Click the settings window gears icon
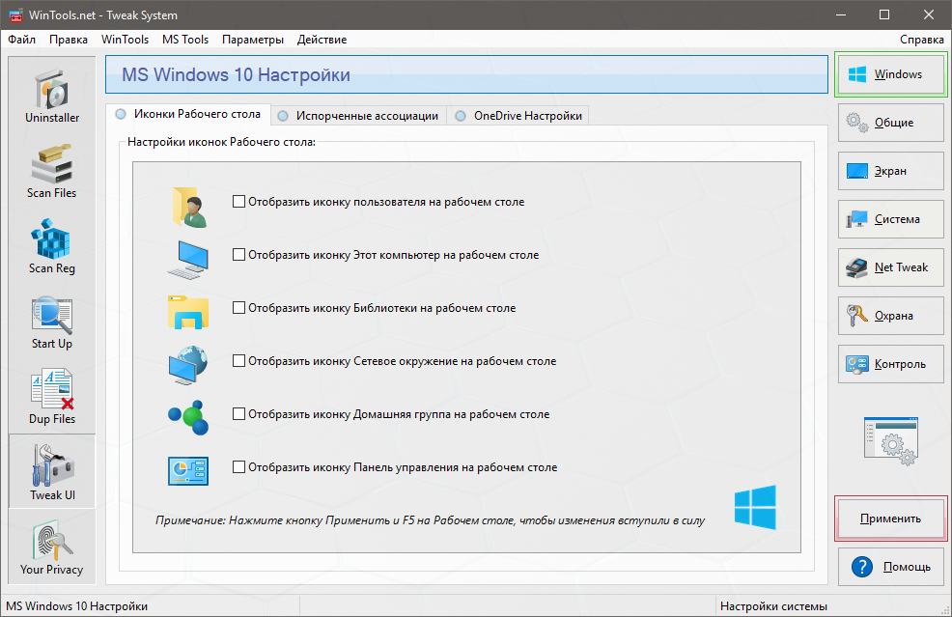Screen dimensions: 952x617 pos(891,441)
